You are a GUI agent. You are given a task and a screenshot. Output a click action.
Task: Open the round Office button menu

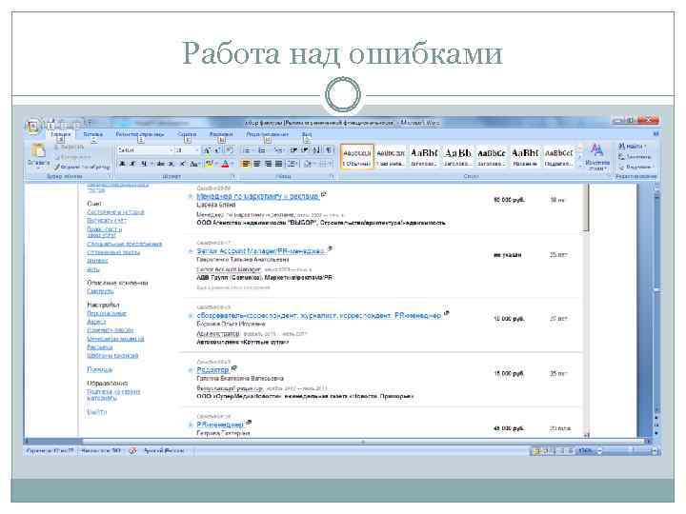click(32, 127)
